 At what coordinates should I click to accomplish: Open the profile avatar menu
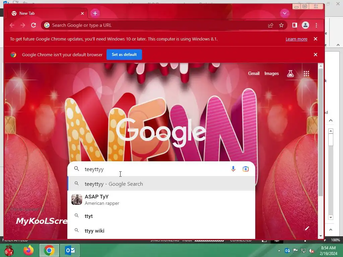tap(305, 25)
